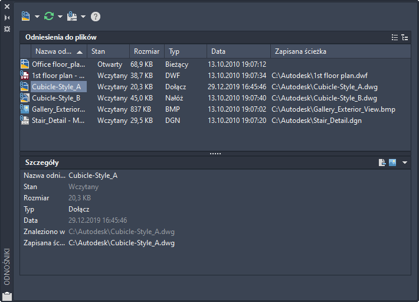
Task: Switch file references to list view
Action: [395, 37]
